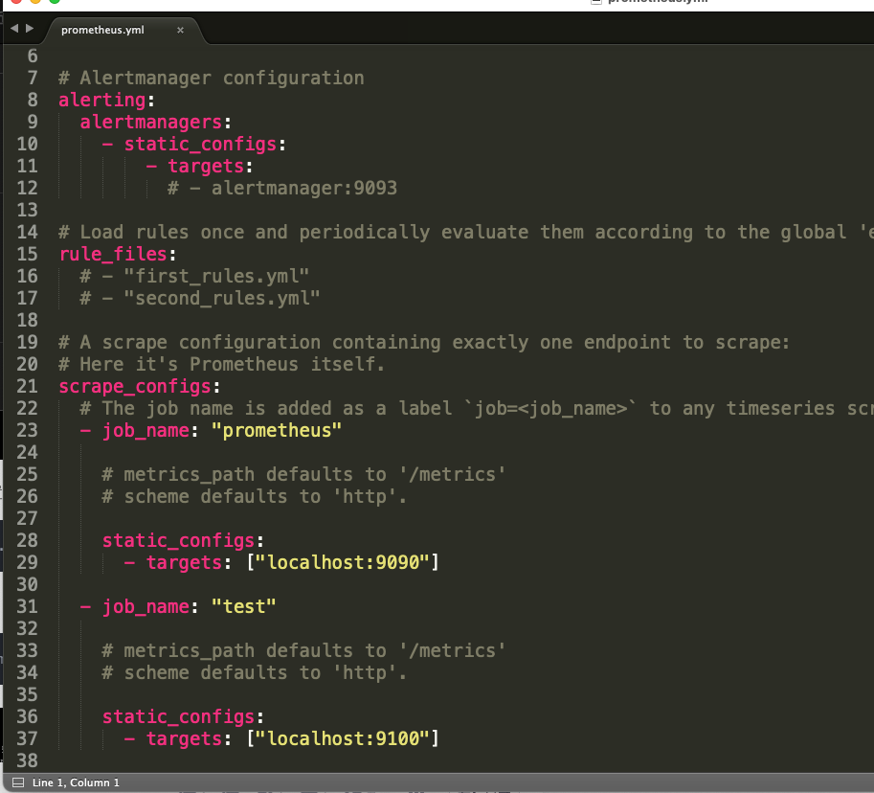Click line number 21 in gutter

click(28, 387)
